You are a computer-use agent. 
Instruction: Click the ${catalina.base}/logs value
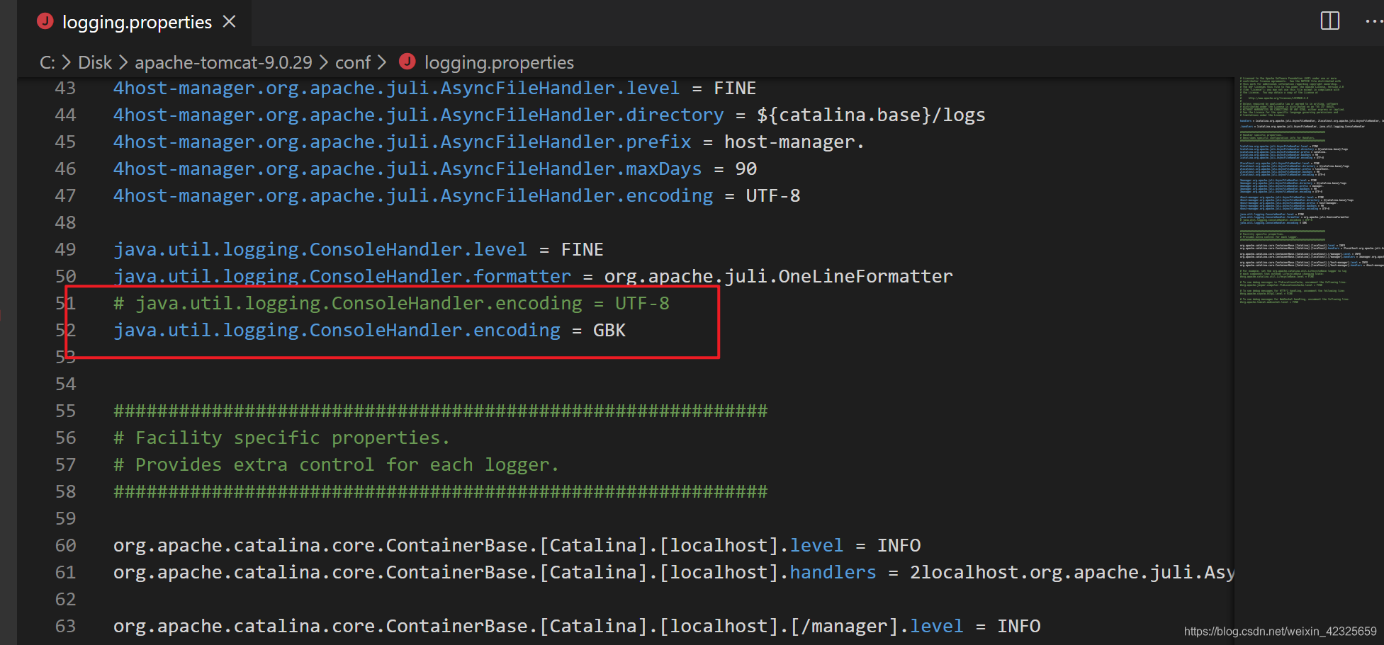coord(871,115)
